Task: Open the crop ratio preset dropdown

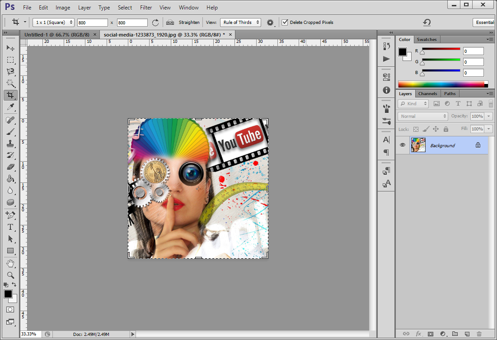Action: click(x=53, y=23)
